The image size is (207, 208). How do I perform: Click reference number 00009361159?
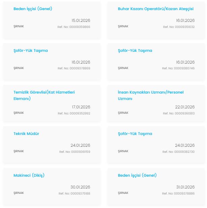tap(75, 152)
